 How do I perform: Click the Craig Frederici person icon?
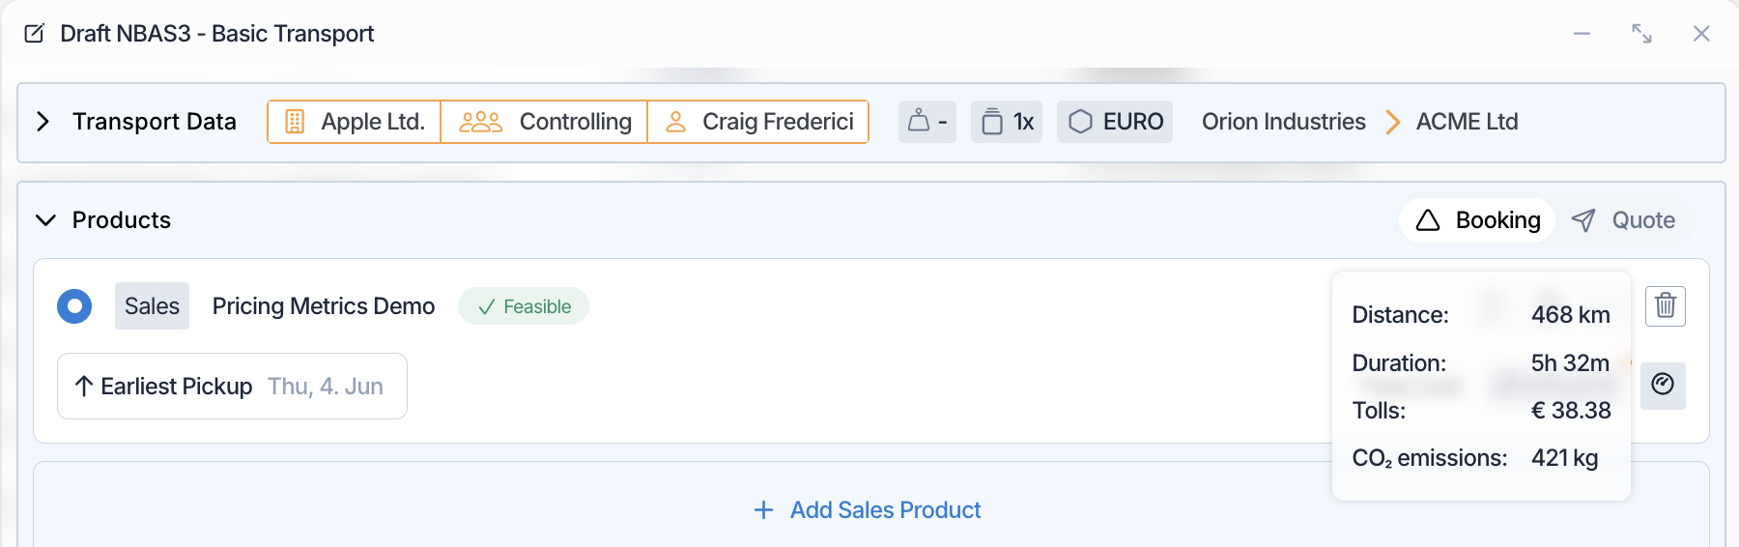[x=676, y=122]
